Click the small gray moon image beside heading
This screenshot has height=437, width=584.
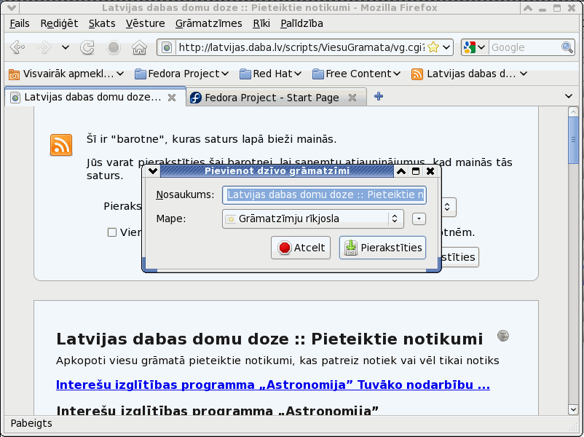tap(502, 336)
